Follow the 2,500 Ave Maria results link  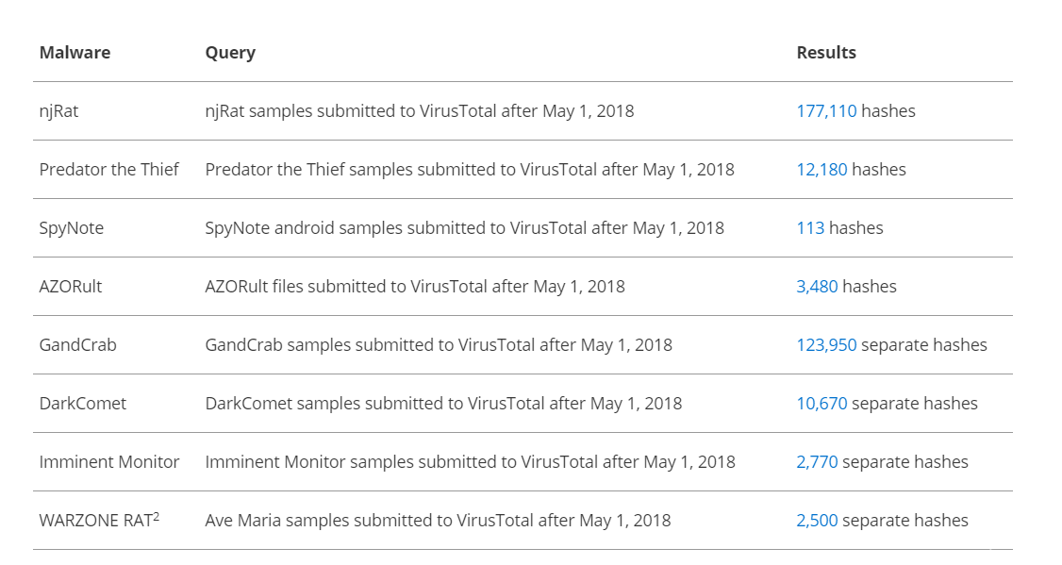point(817,521)
